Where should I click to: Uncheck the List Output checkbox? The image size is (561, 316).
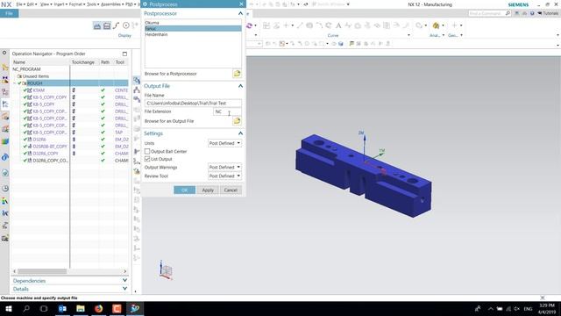147,159
